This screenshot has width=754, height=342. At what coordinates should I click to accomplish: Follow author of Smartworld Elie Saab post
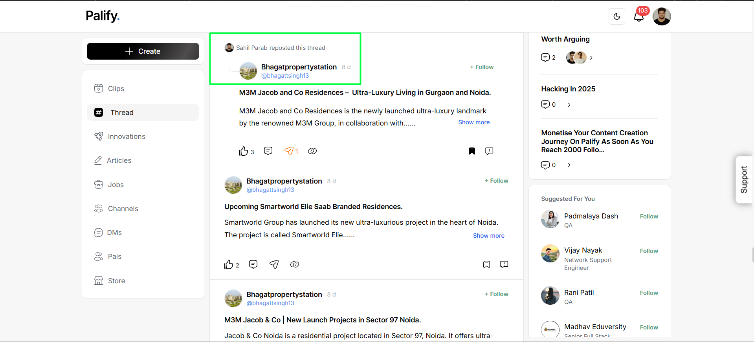pyautogui.click(x=497, y=181)
